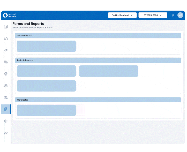This screenshot has height=152, width=187.
Task: Open the transfer arrows icon in sidebar
Action: pos(6,50)
